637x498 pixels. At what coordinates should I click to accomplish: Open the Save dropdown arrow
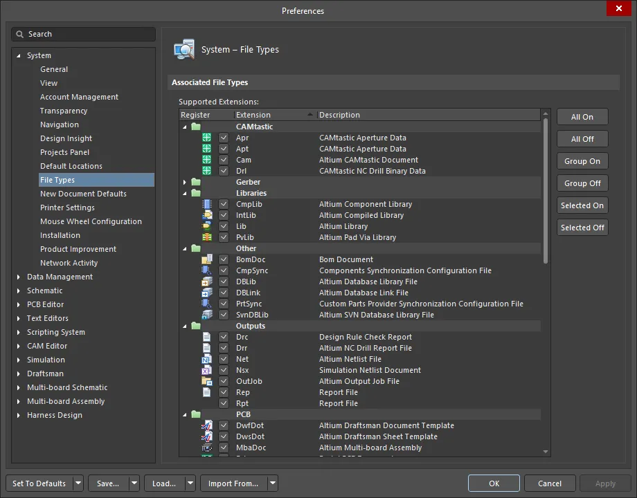(134, 483)
